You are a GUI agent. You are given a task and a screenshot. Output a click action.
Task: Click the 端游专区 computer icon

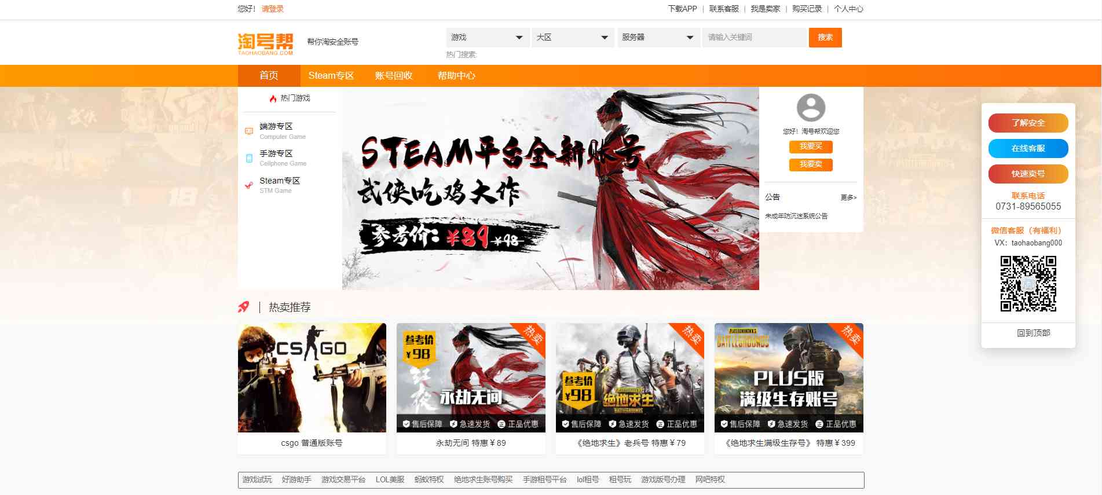tap(249, 131)
